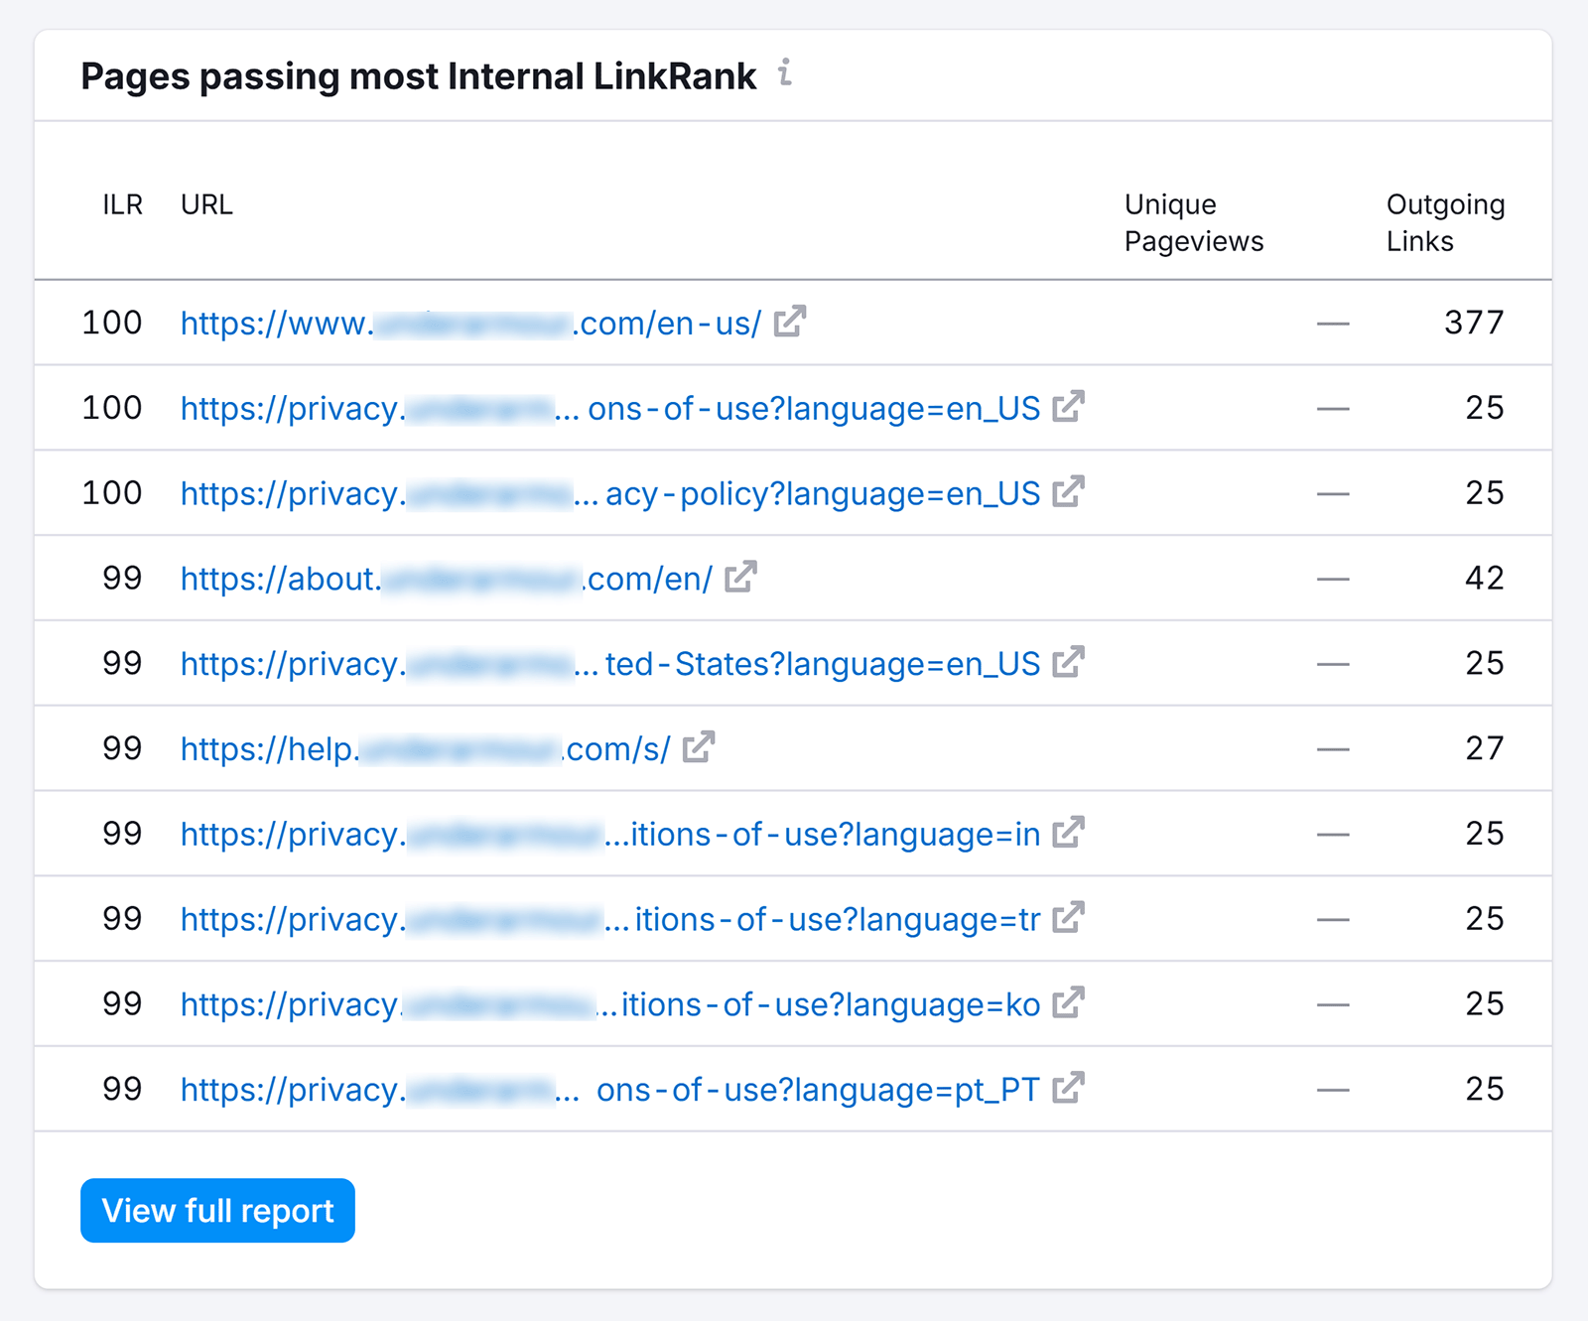Click the conditions-of-use language=pt_PT URL link

point(610,1089)
